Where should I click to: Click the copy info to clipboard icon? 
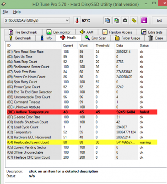tap(108, 20)
